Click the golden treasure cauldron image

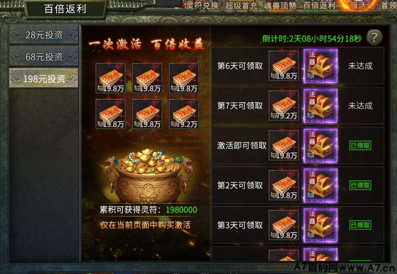[x=148, y=176]
